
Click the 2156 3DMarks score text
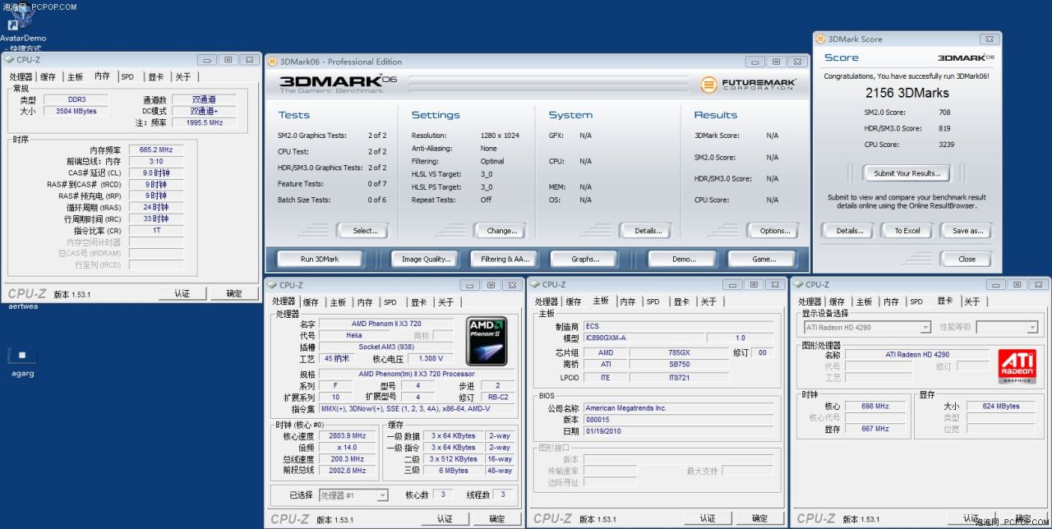click(x=907, y=93)
